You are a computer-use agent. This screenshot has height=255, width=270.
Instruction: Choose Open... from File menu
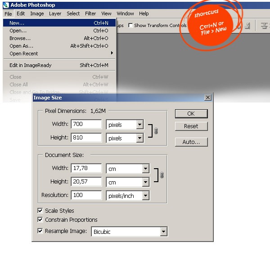click(59, 31)
